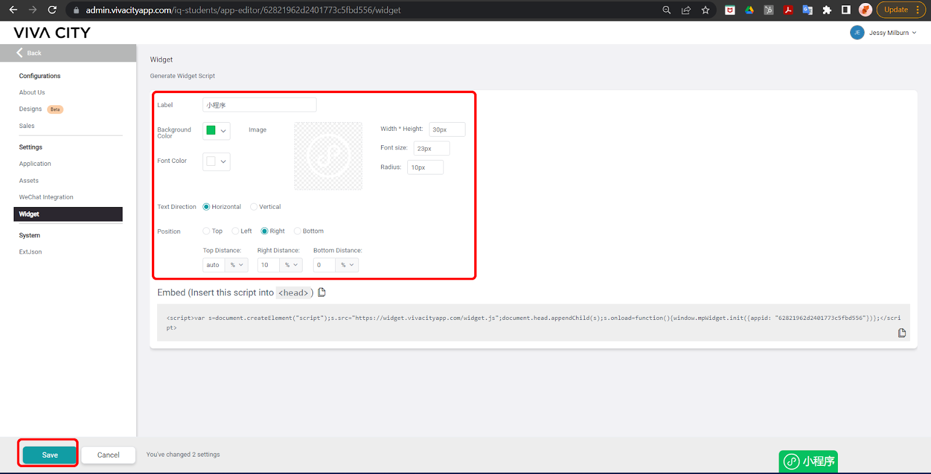Click the browser forward arrow
The width and height of the screenshot is (931, 474).
pyautogui.click(x=33, y=10)
